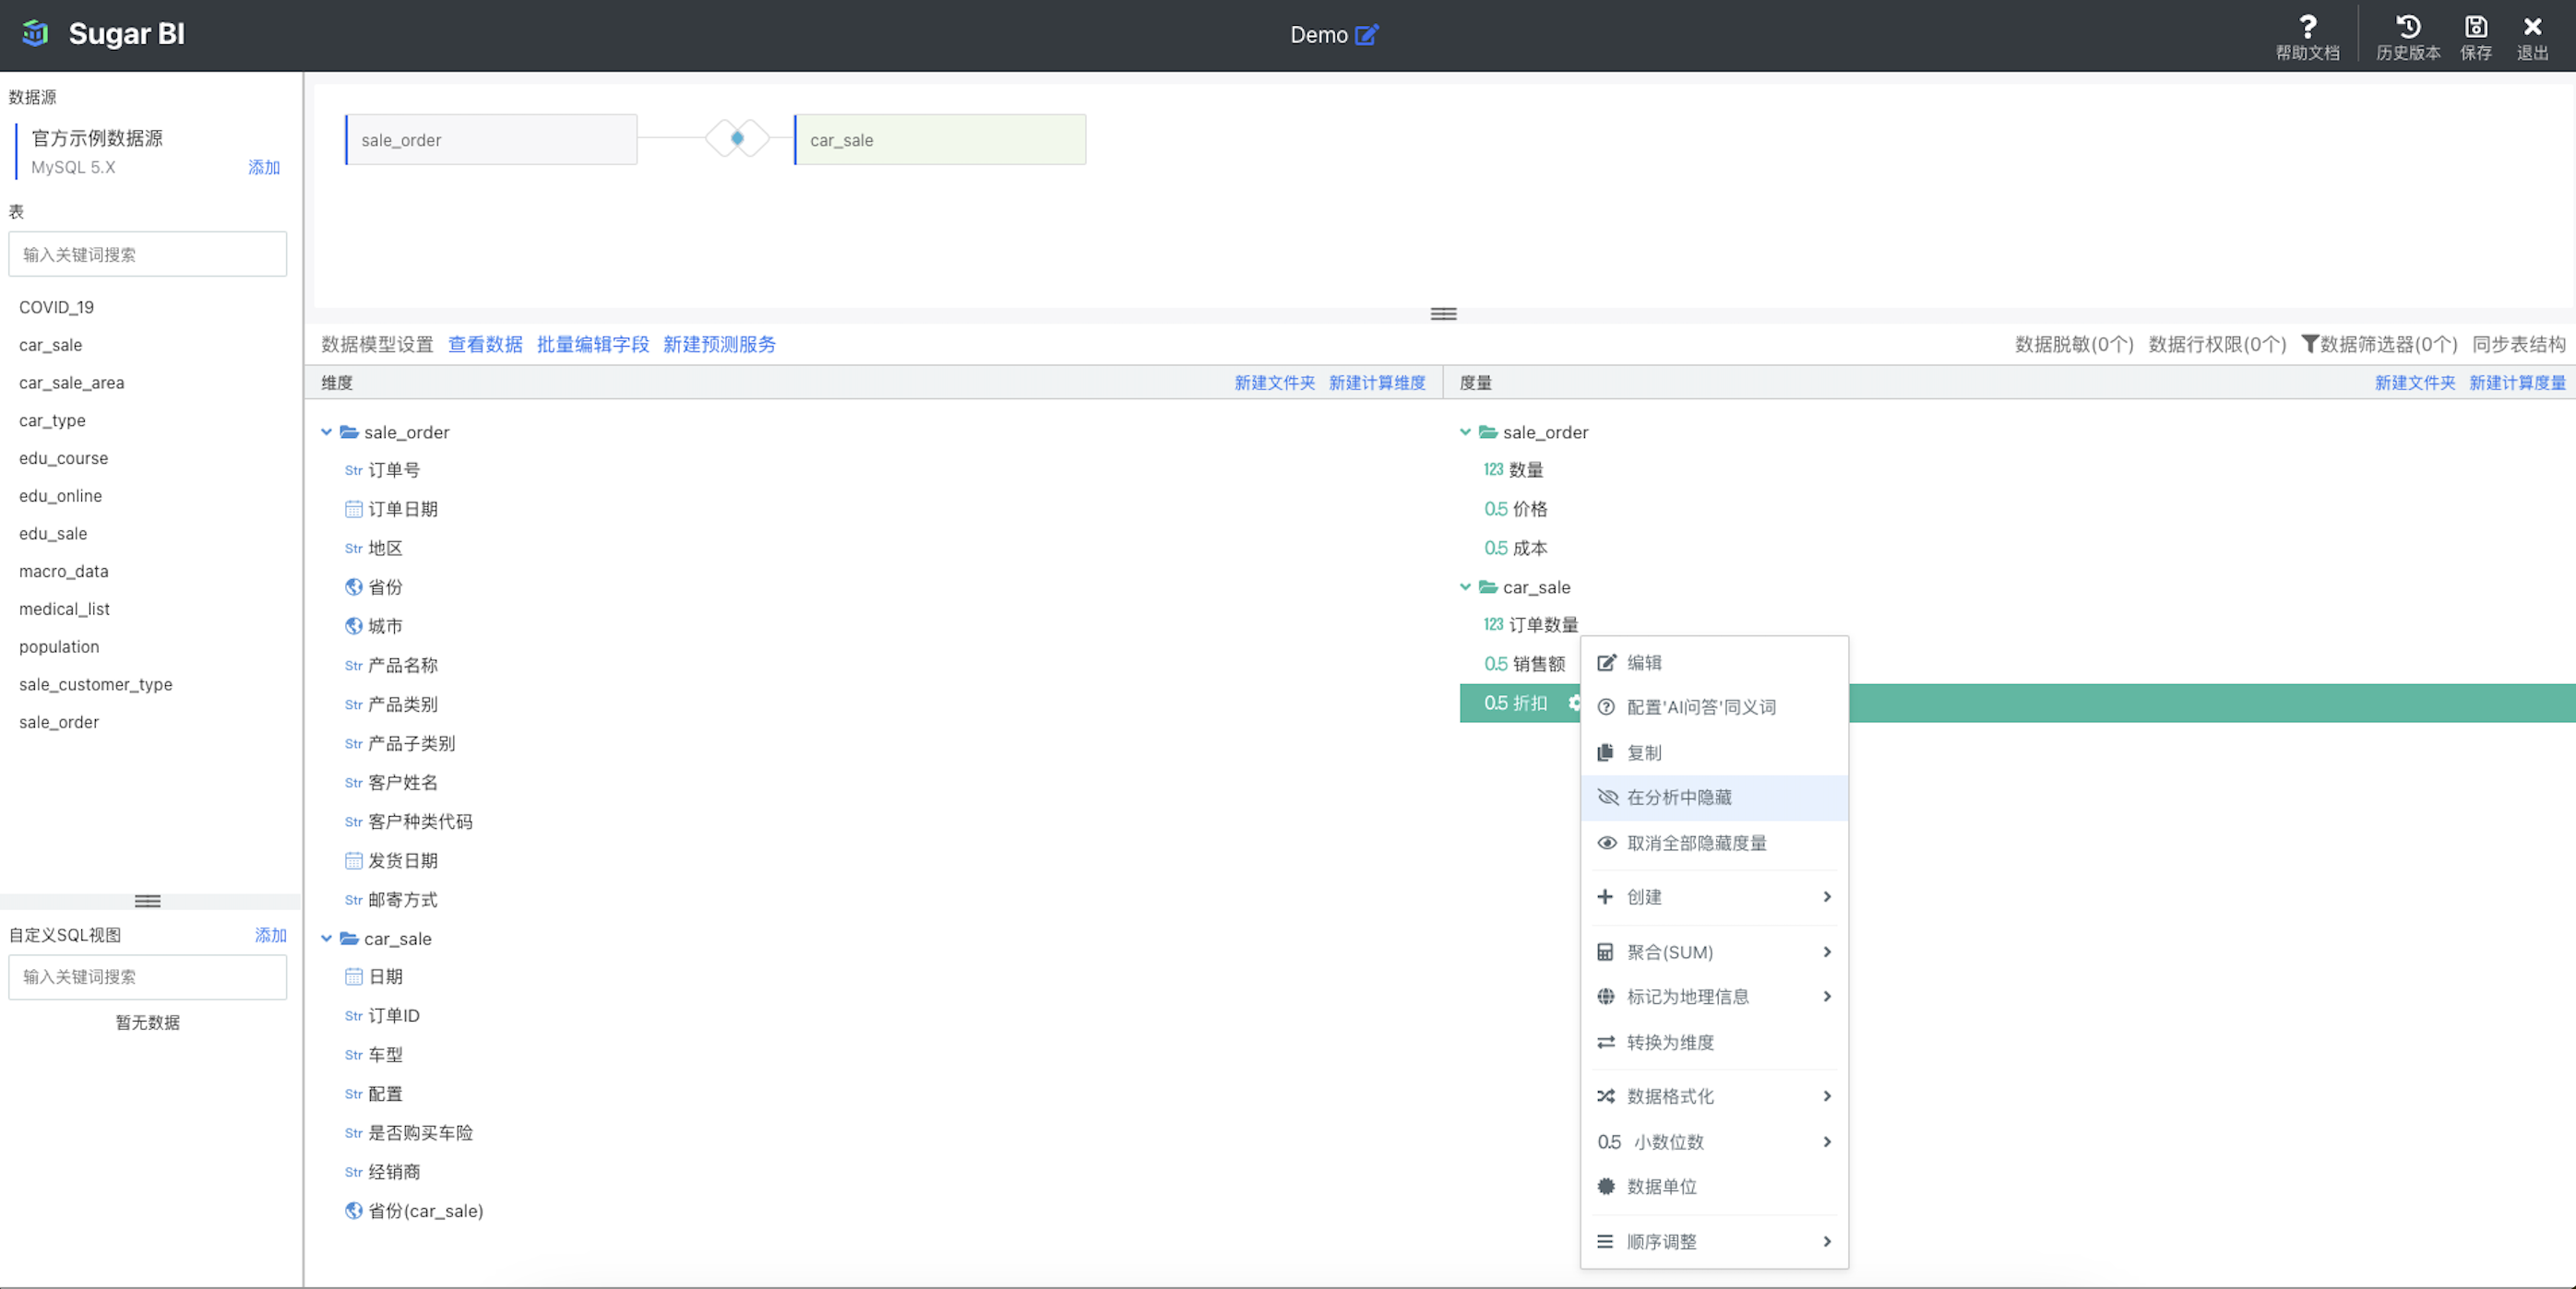Click the 编辑 menu pencil icon
Image resolution: width=2576 pixels, height=1289 pixels.
tap(1606, 664)
